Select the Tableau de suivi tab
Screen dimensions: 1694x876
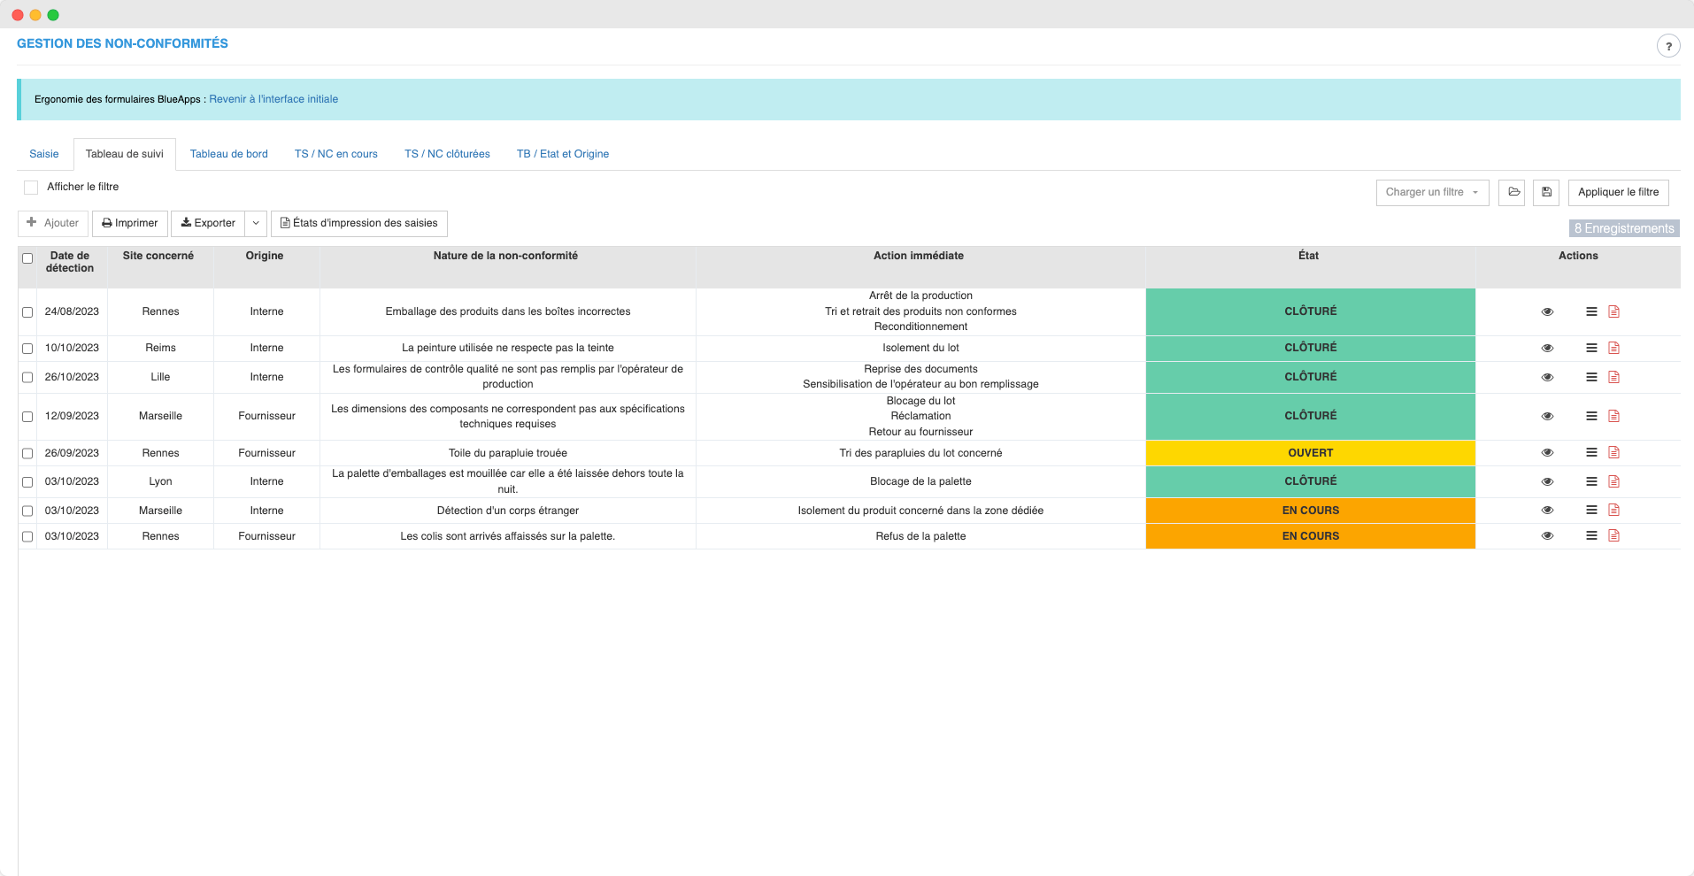[125, 154]
